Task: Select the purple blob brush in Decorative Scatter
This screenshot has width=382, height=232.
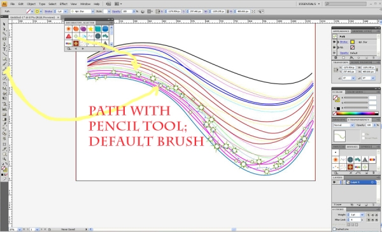Action: (x=83, y=29)
